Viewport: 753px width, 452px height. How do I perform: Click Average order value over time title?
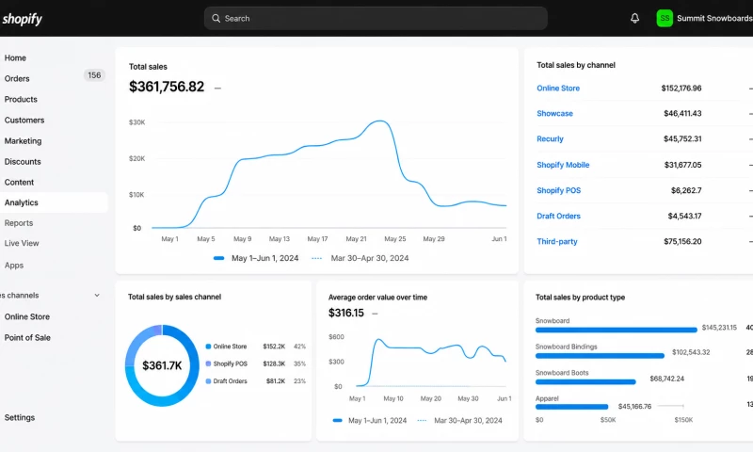click(377, 298)
